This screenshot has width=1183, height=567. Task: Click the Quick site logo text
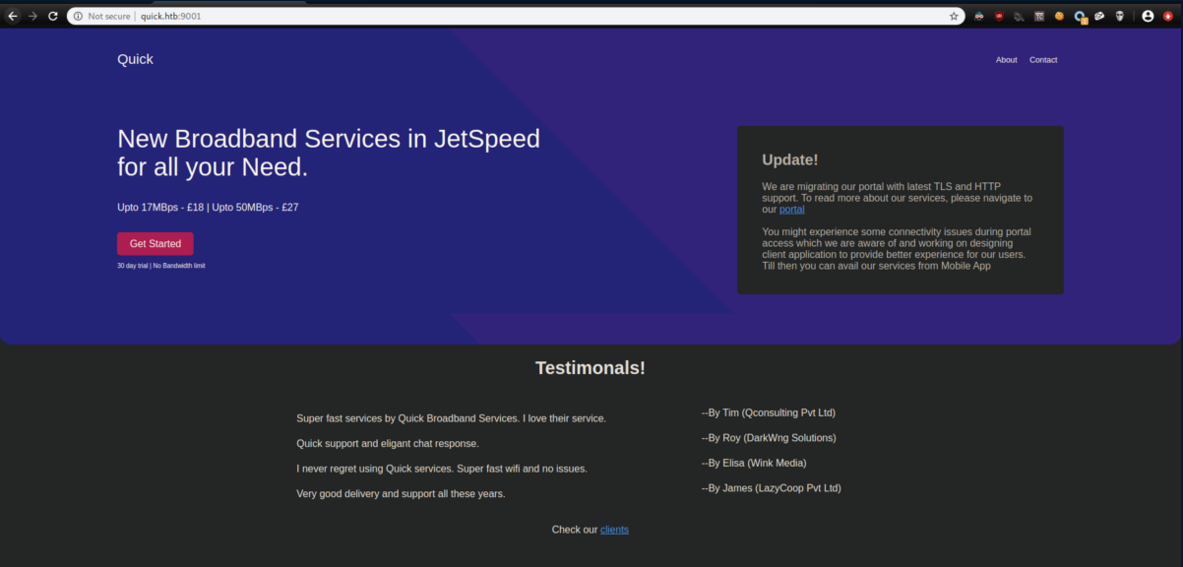(x=135, y=59)
